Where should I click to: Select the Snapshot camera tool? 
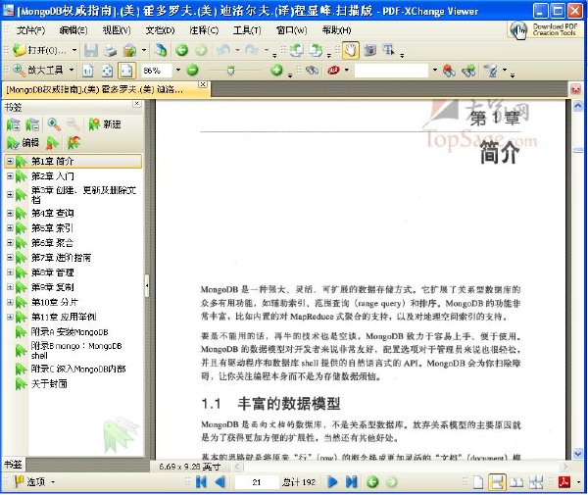click(370, 50)
